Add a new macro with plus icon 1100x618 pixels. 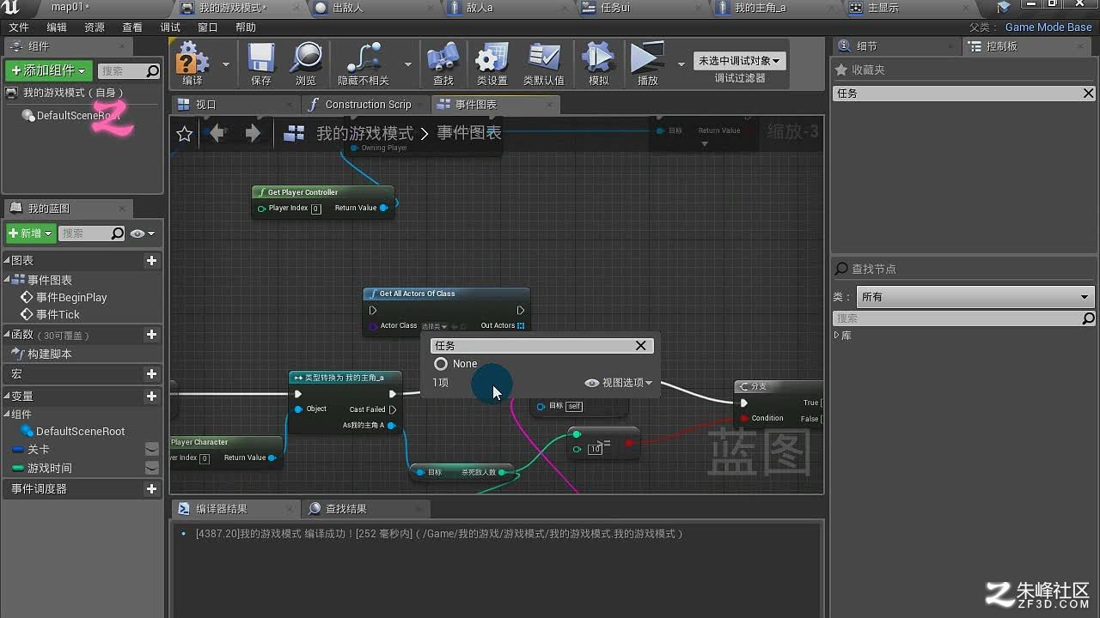tap(151, 374)
